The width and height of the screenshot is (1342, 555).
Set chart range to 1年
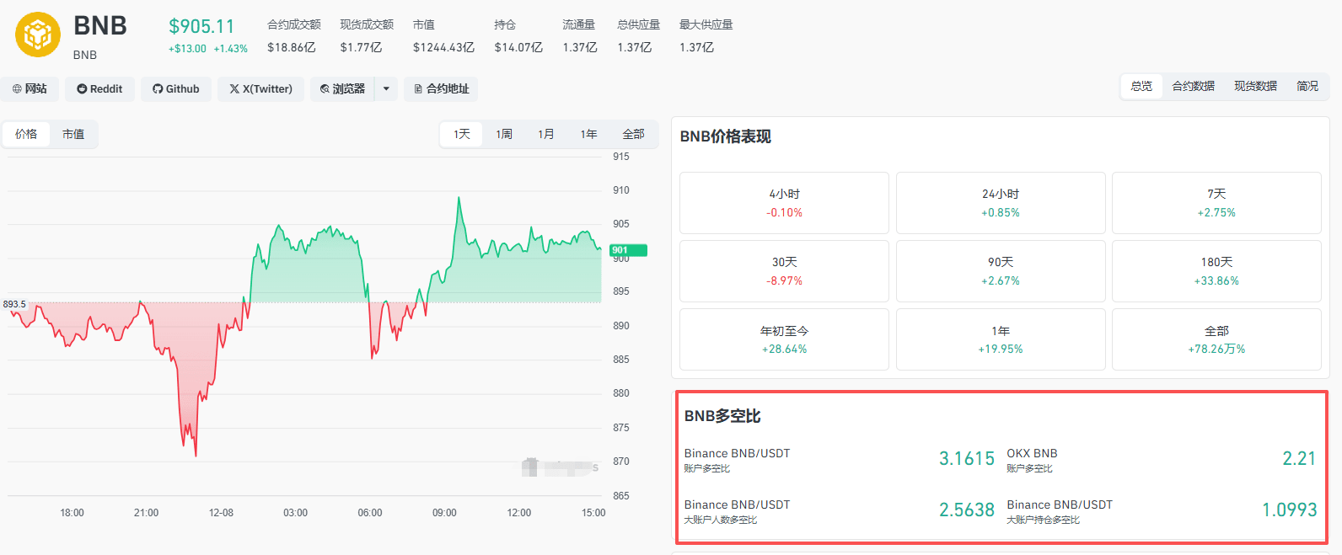point(588,134)
